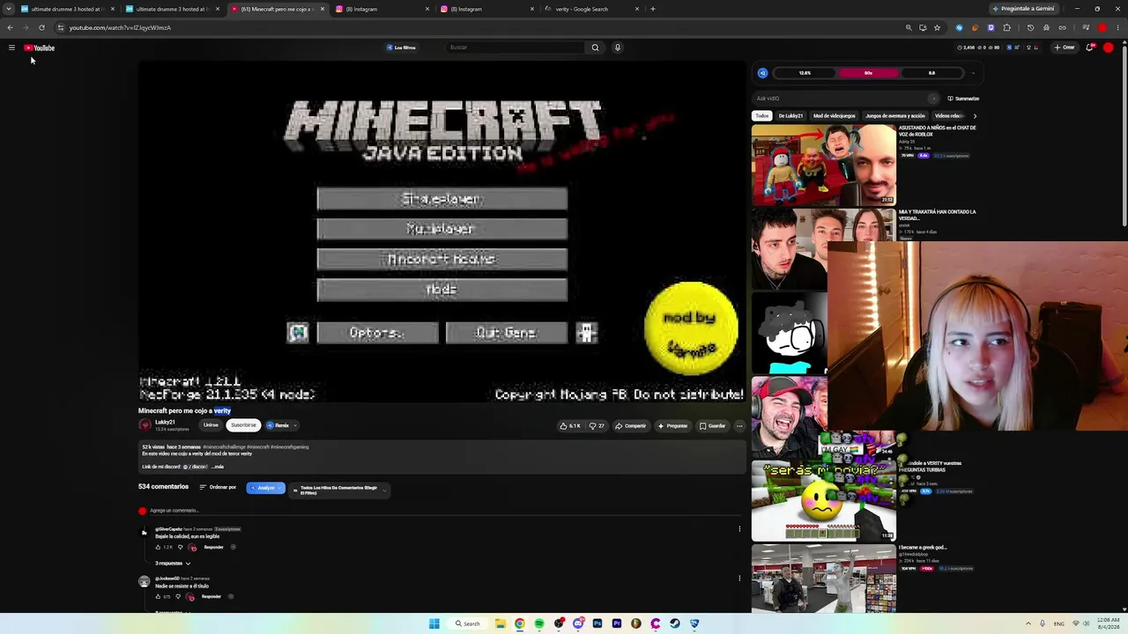Open the blue Analyze dropdown
The width and height of the screenshot is (1128, 634).
[x=265, y=488]
